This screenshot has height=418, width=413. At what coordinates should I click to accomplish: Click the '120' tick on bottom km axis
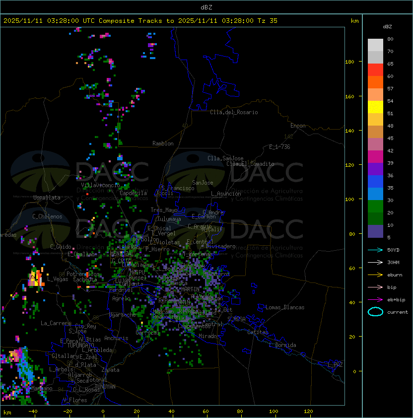pos(308,412)
